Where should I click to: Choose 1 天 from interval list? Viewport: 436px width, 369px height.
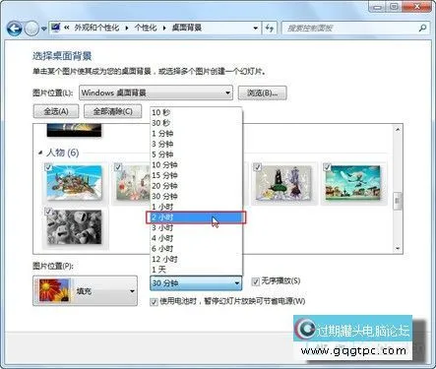tap(196, 270)
